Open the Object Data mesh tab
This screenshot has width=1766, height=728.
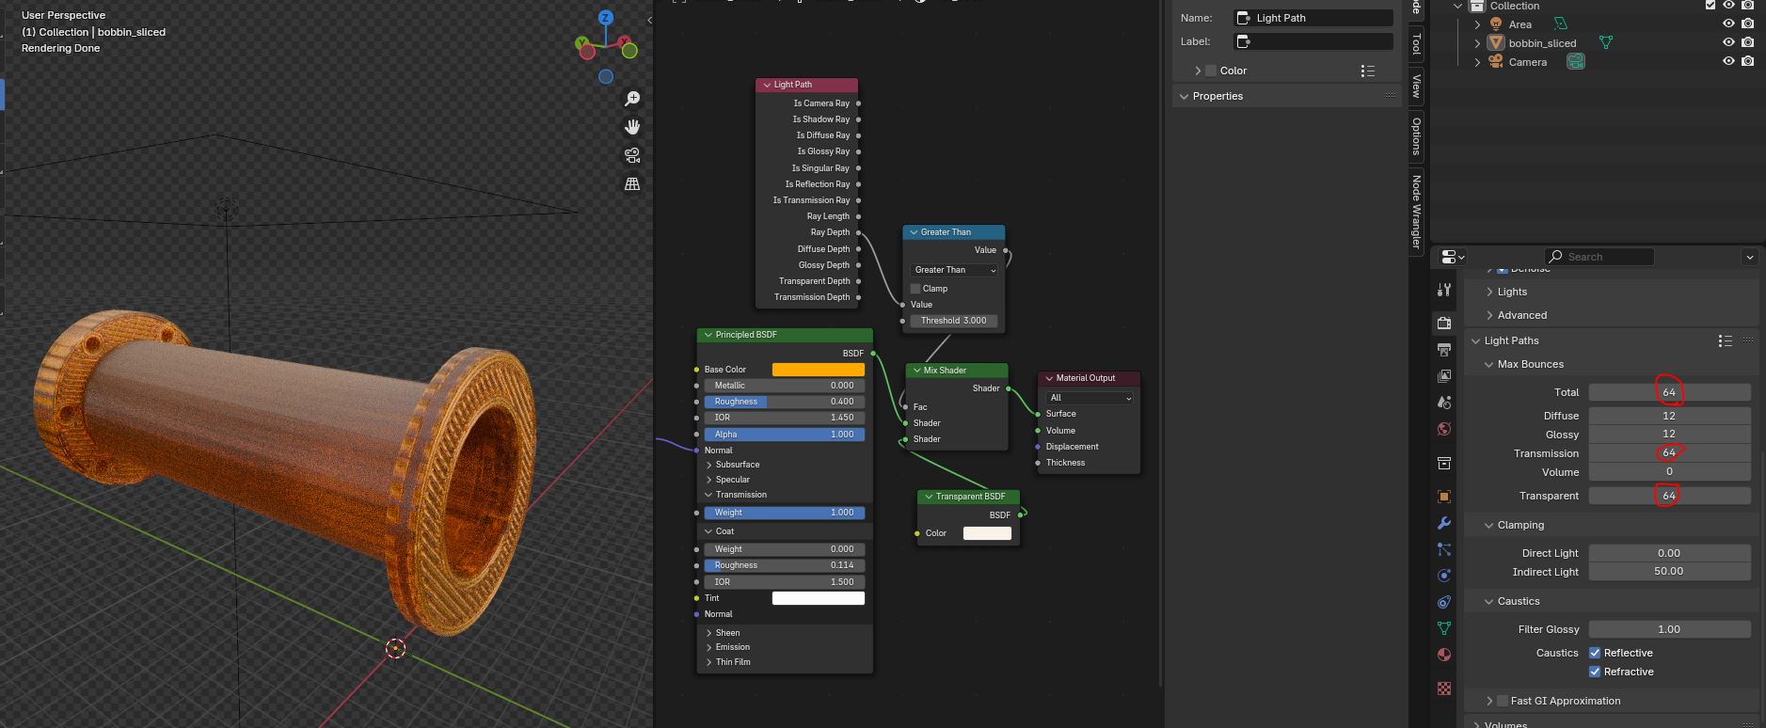[1444, 628]
